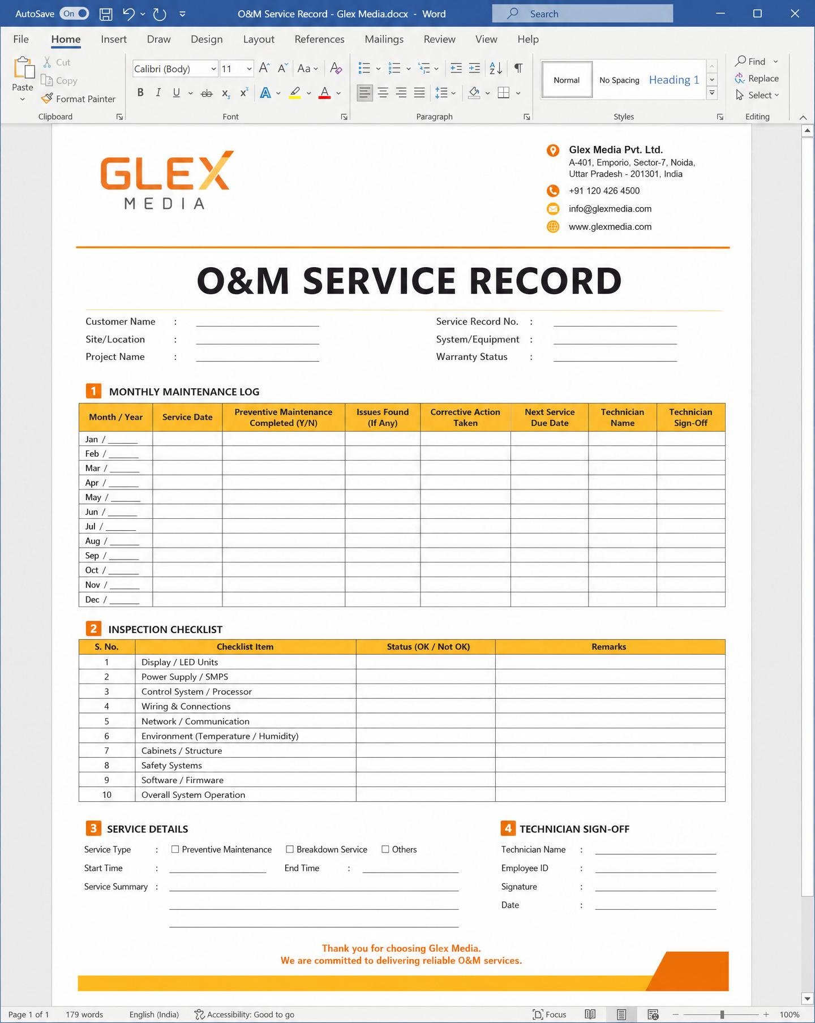
Task: Open the Change Case dropdown
Action: [x=308, y=68]
